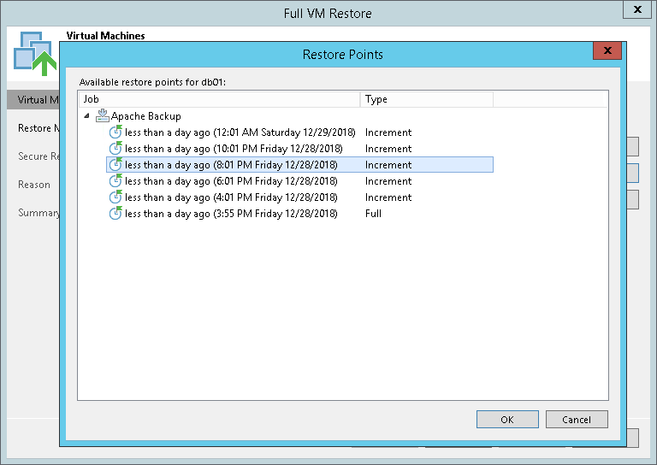Click the Apache Backup job icon
This screenshot has height=465, width=657.
pos(103,116)
